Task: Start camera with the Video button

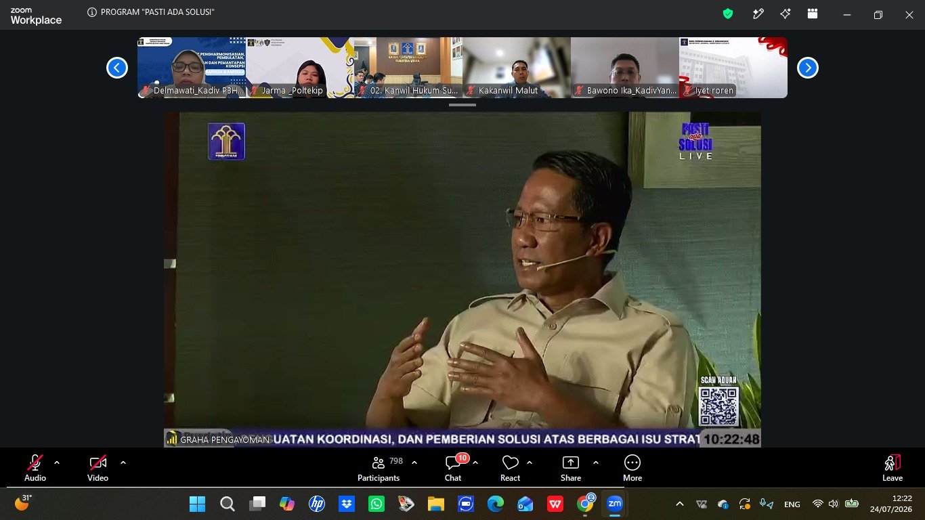Action: click(x=98, y=468)
